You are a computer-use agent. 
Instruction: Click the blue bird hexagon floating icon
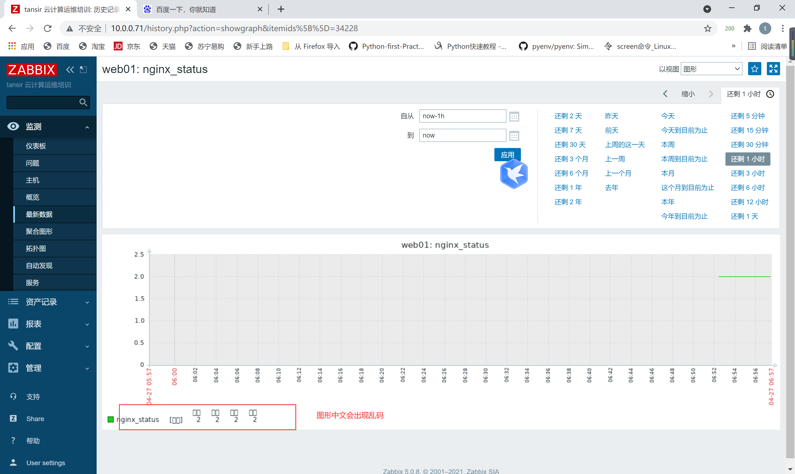tap(514, 174)
